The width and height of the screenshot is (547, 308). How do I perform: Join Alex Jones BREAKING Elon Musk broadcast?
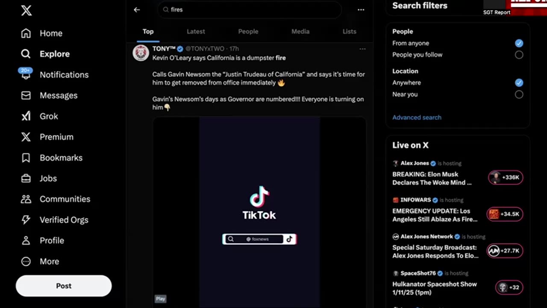click(x=432, y=178)
